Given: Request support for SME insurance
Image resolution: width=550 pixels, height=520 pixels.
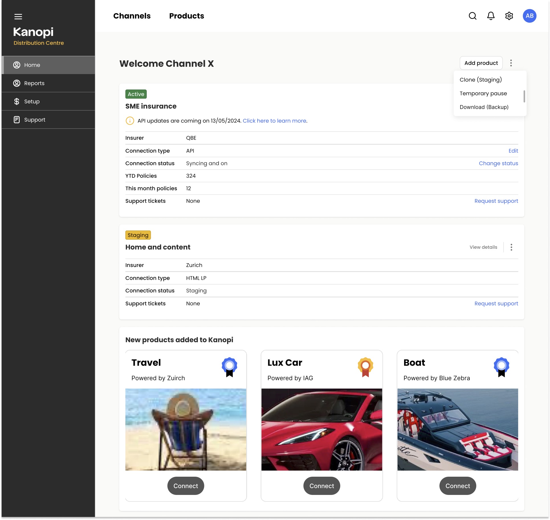Looking at the screenshot, I should [496, 201].
